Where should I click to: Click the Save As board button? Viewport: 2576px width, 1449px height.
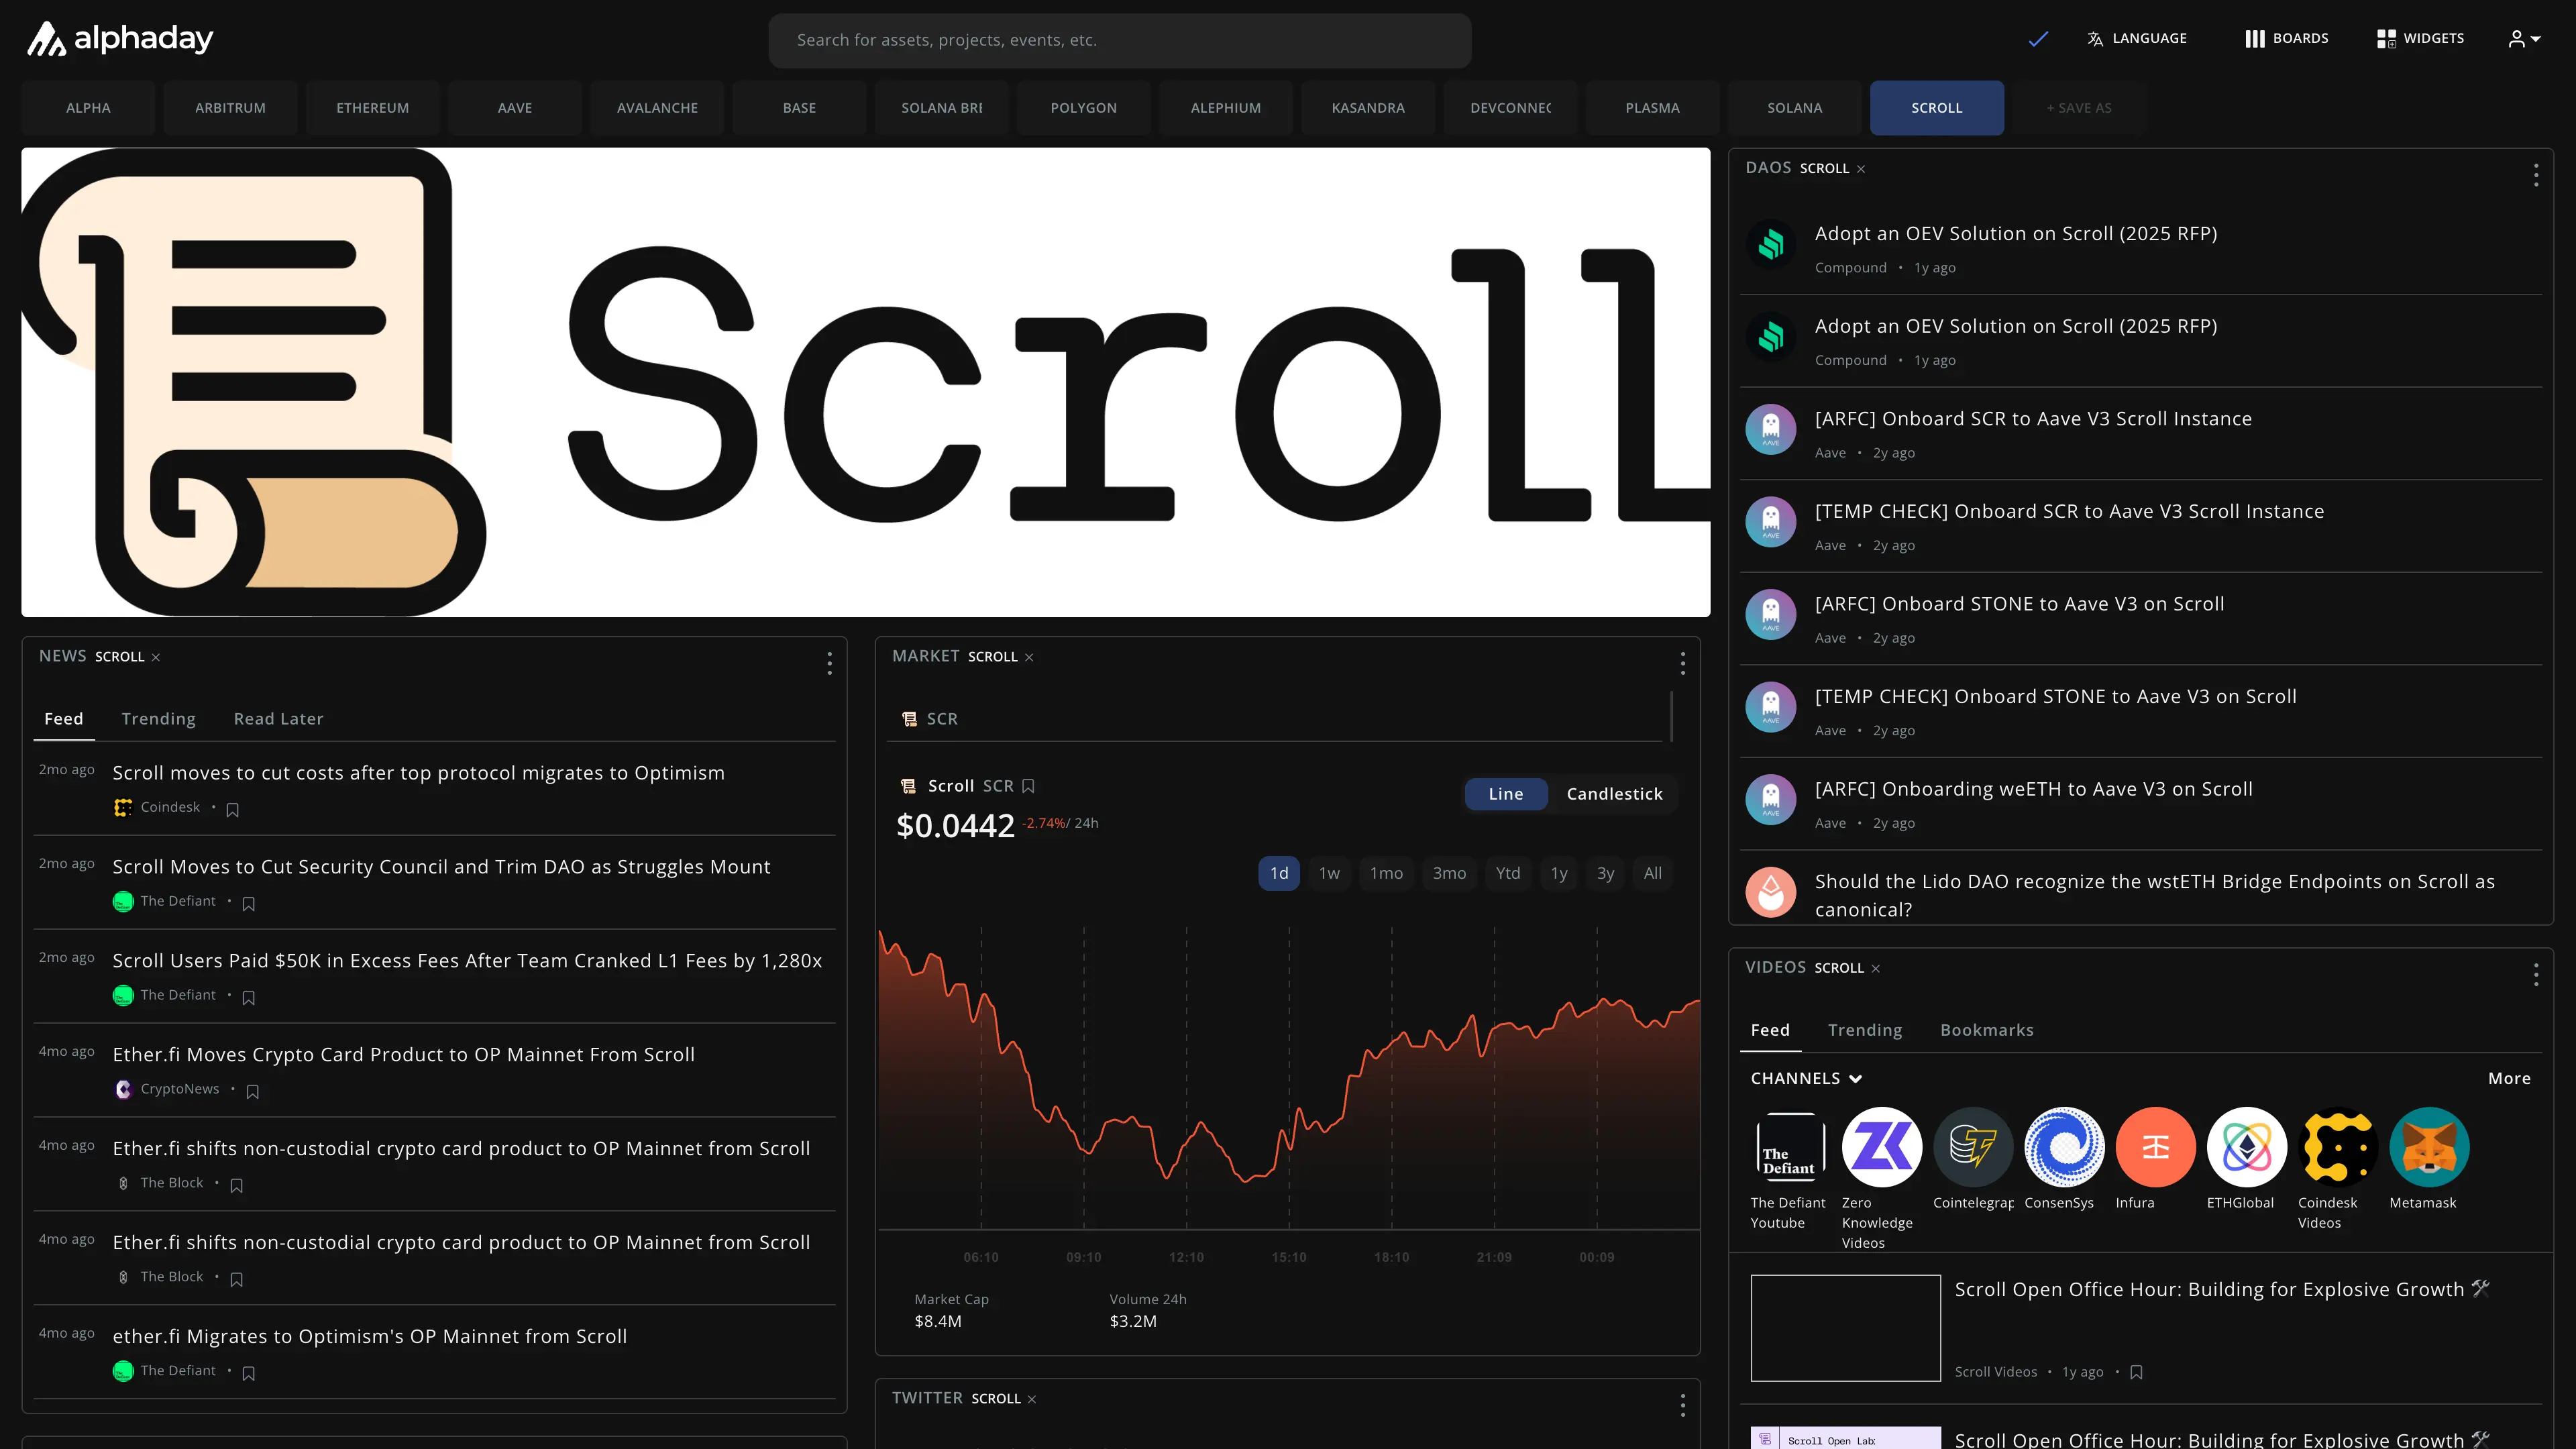[2079, 108]
